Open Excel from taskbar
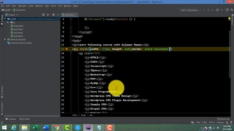234x131 pixels. [35, 128]
